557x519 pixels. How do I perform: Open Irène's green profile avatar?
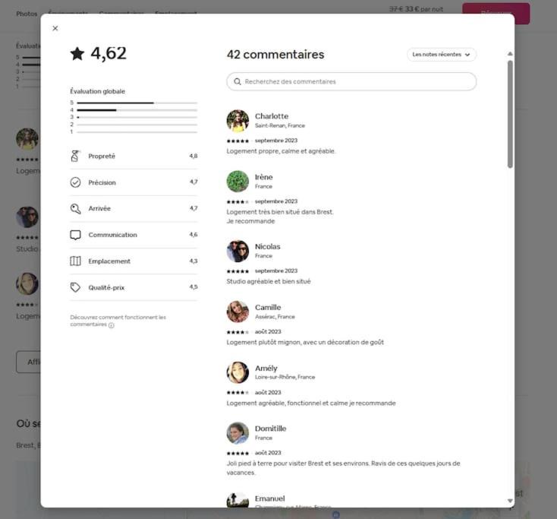pyautogui.click(x=238, y=182)
